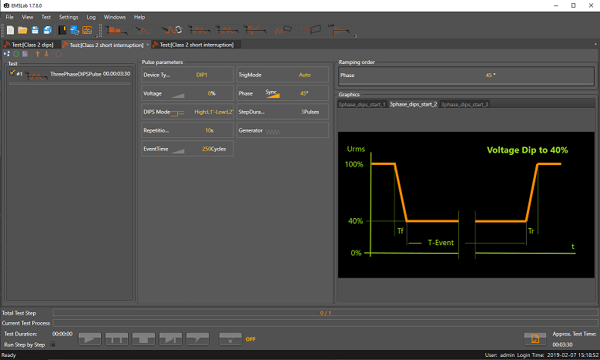The height and width of the screenshot is (360, 600).
Task: Toggle the checkbox for step #1
Action: [x=12, y=72]
